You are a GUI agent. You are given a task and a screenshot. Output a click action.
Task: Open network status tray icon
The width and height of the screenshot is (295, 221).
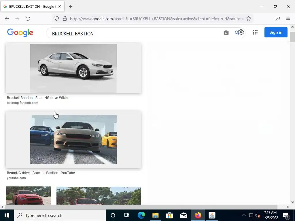coord(251,215)
